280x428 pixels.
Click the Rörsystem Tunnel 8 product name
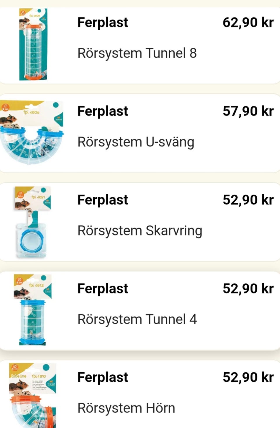point(137,53)
